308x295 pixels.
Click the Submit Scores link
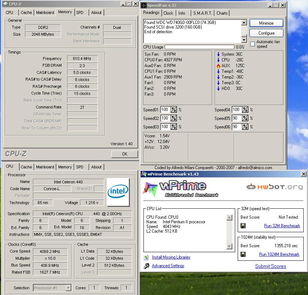click(x=271, y=266)
